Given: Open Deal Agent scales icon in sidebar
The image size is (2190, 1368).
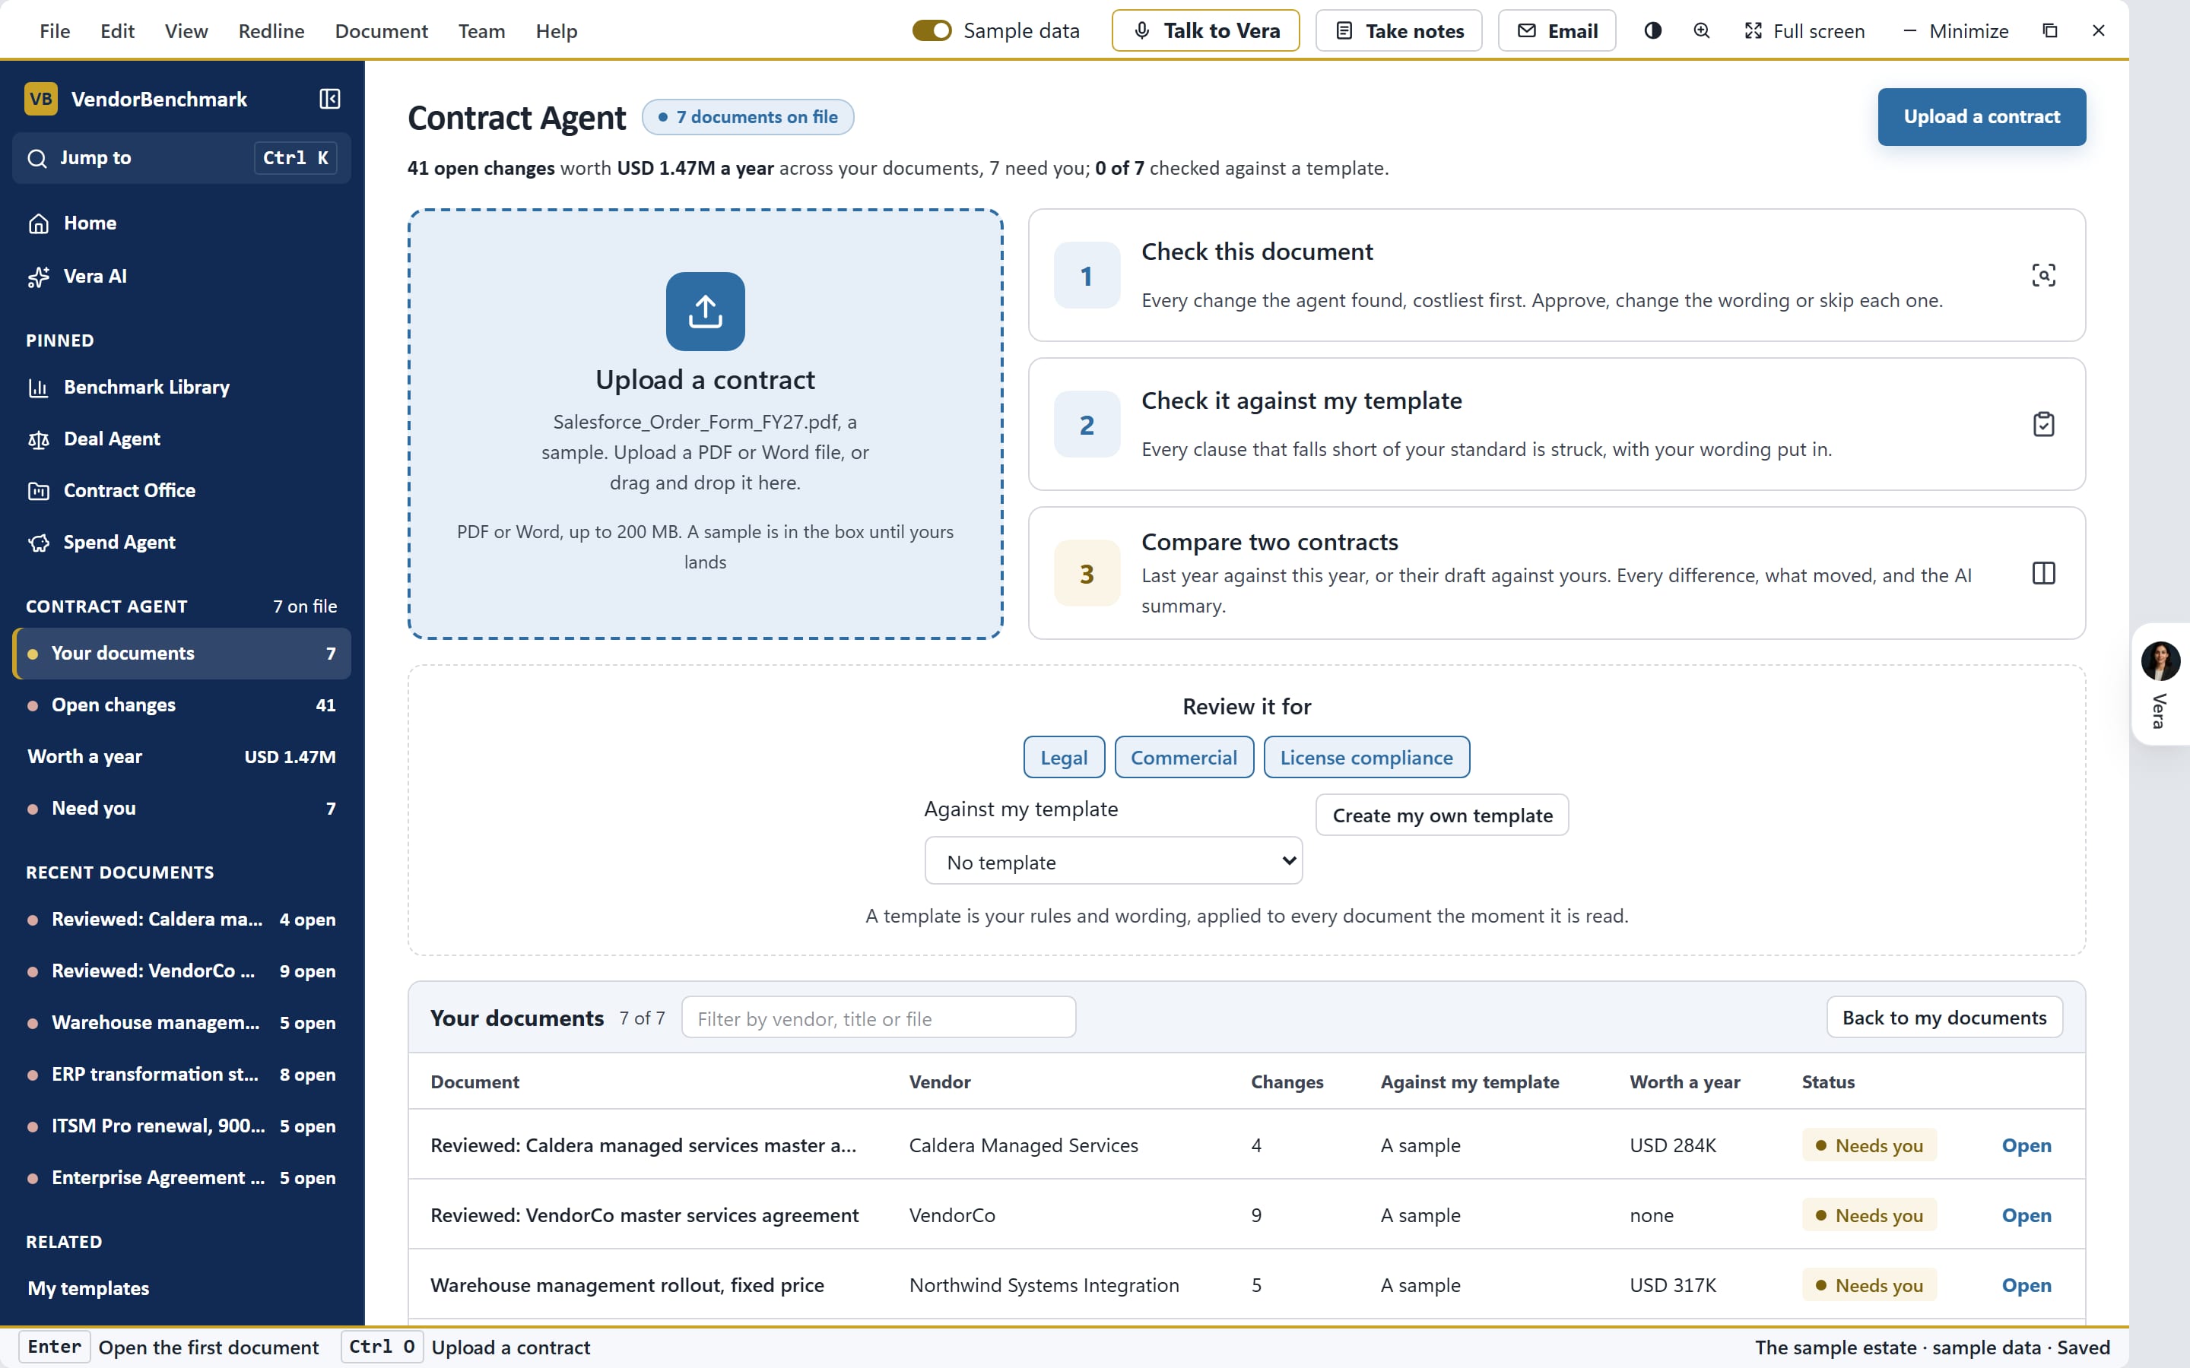Looking at the screenshot, I should tap(38, 440).
